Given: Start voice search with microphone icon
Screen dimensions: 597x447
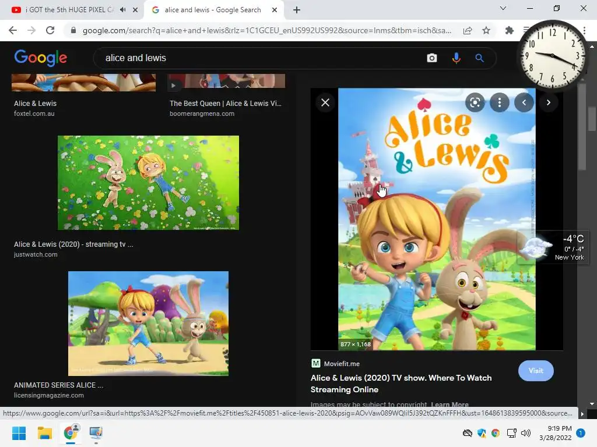Looking at the screenshot, I should pyautogui.click(x=456, y=58).
